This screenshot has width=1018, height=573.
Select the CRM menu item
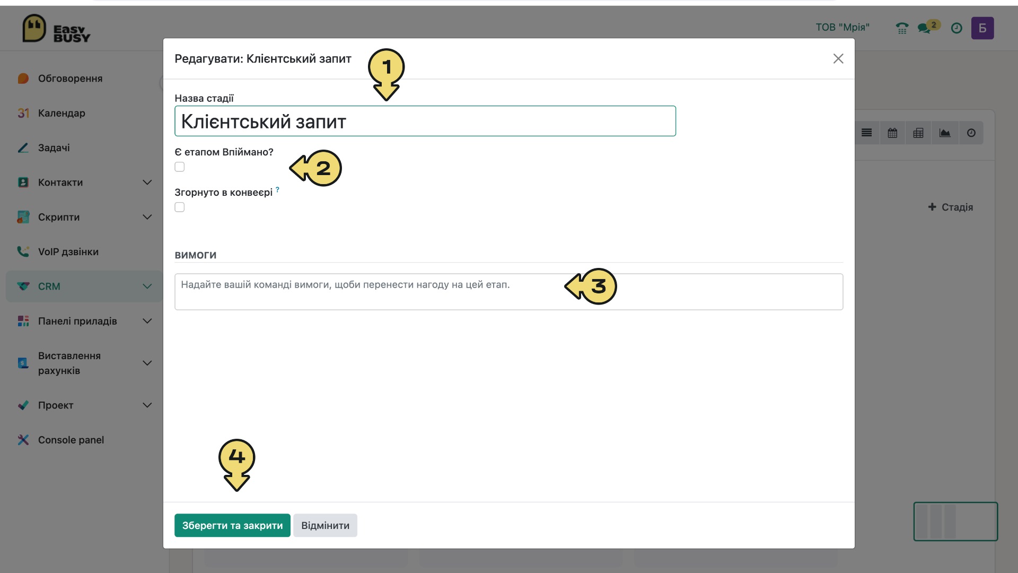coord(84,286)
